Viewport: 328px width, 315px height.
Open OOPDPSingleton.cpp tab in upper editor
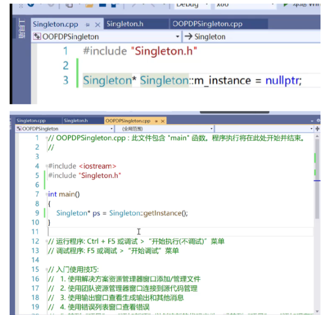(208, 24)
